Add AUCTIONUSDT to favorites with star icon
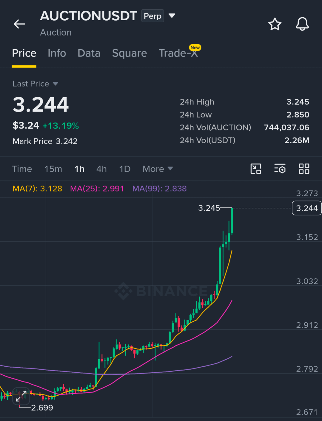Image resolution: width=322 pixels, height=421 pixels. (x=275, y=24)
